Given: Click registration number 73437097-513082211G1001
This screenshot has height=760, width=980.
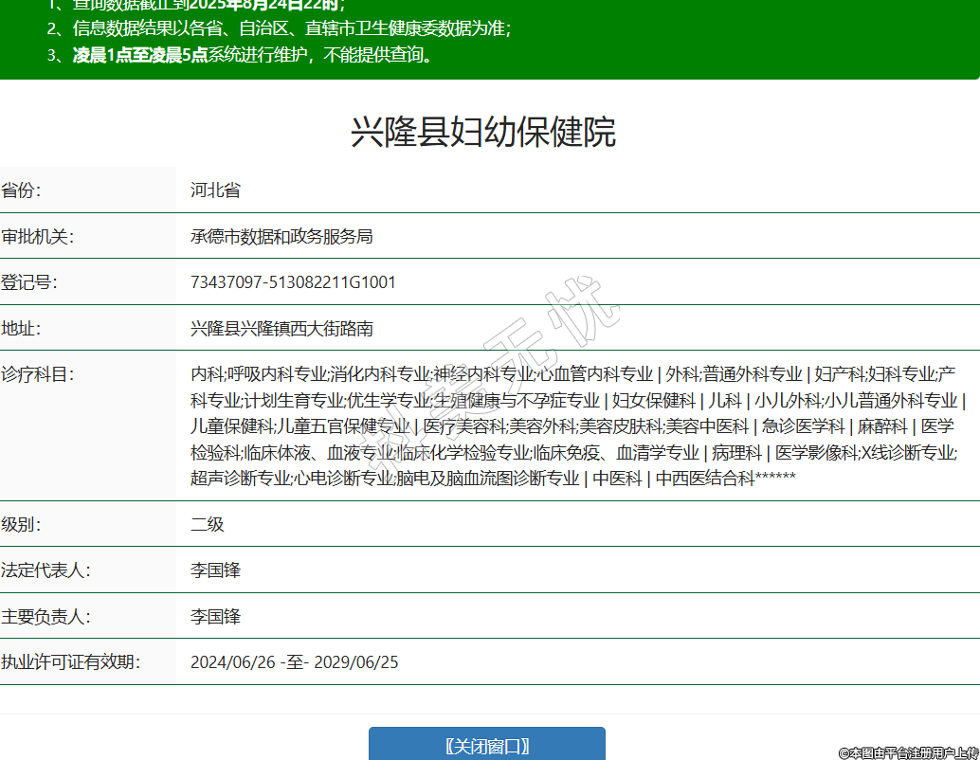Looking at the screenshot, I should click(293, 282).
